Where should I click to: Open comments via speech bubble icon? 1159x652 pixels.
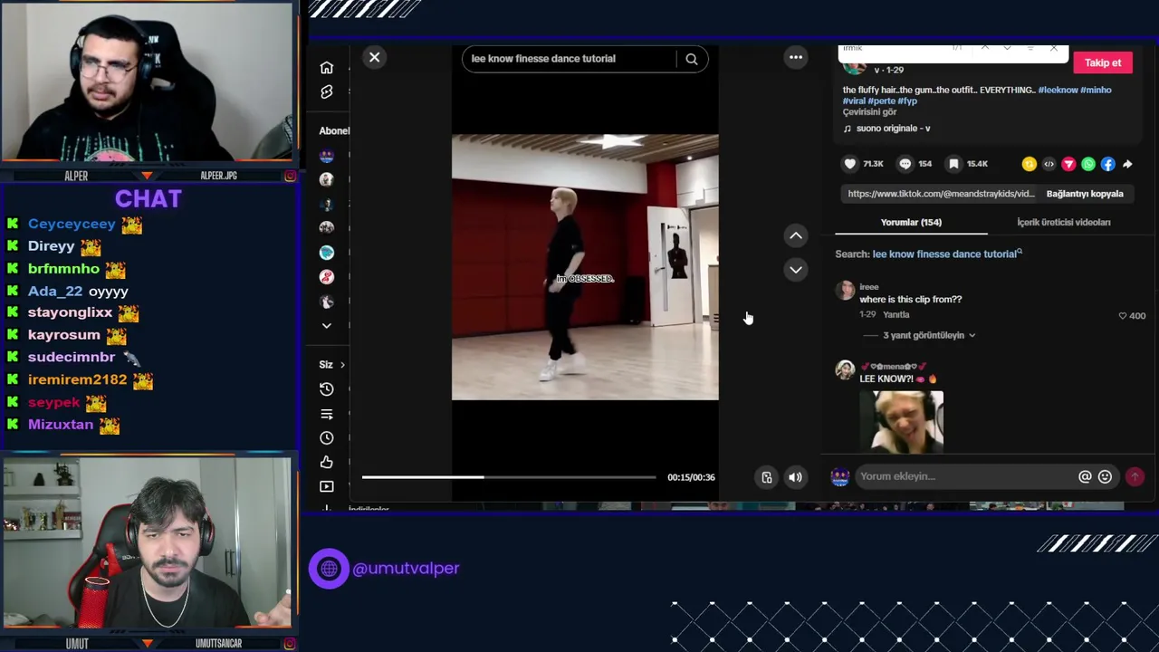point(905,164)
